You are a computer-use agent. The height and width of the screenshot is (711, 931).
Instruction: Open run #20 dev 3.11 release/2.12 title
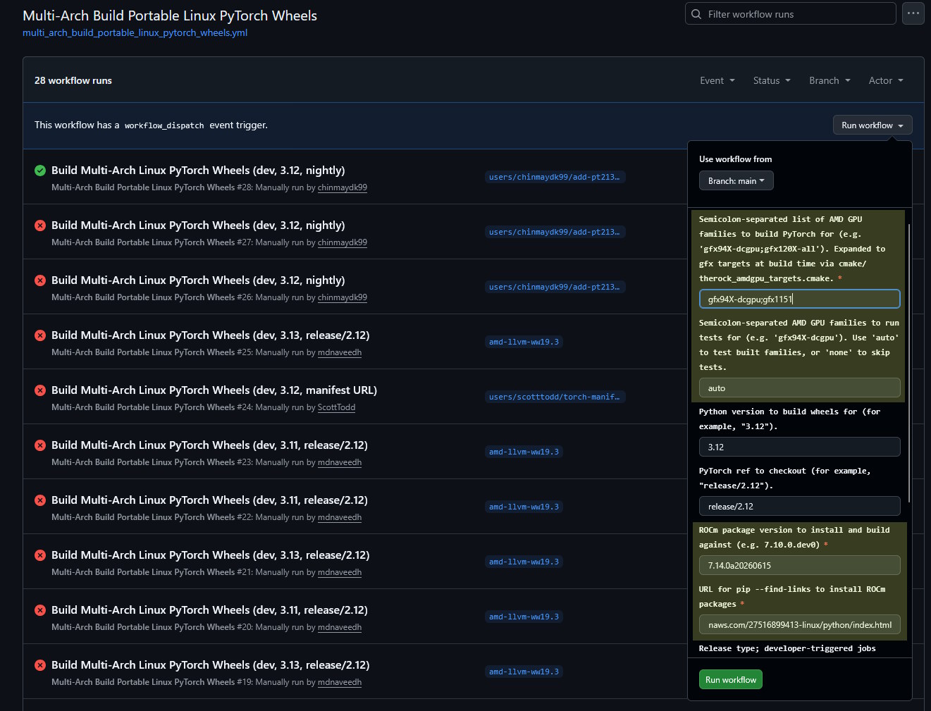(x=209, y=610)
